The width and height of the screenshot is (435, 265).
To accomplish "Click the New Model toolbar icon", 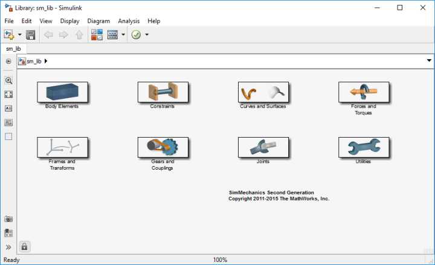I will (x=9, y=35).
